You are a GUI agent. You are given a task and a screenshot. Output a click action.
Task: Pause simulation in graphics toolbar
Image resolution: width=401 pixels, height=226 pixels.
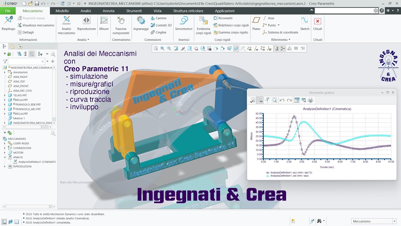[x=296, y=48]
